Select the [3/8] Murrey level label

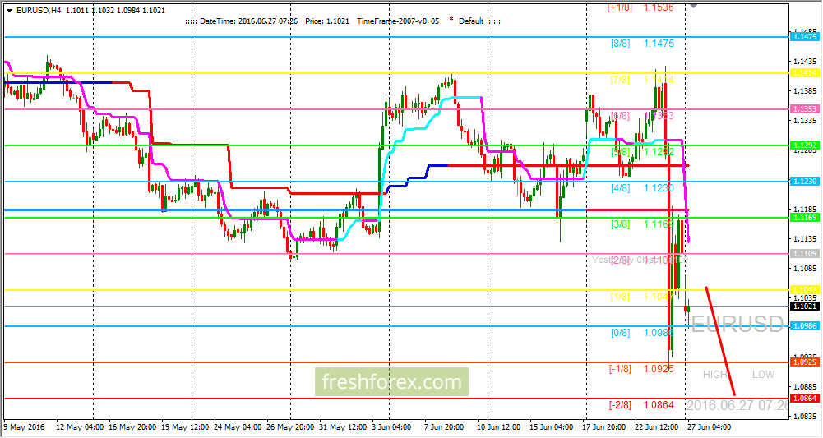coord(620,224)
